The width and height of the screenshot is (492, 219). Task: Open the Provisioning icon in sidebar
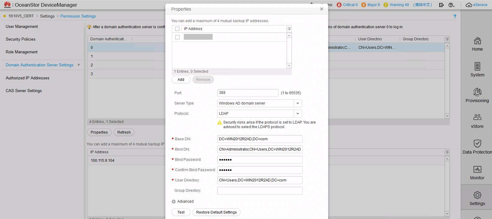coord(477,92)
